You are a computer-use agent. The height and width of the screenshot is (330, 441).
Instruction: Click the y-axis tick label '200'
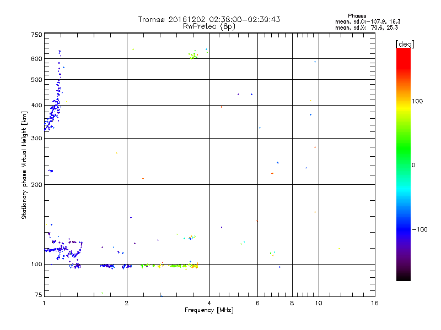pos(36,185)
